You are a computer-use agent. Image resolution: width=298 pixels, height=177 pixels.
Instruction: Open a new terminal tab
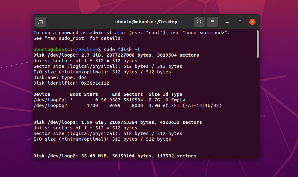(41, 22)
